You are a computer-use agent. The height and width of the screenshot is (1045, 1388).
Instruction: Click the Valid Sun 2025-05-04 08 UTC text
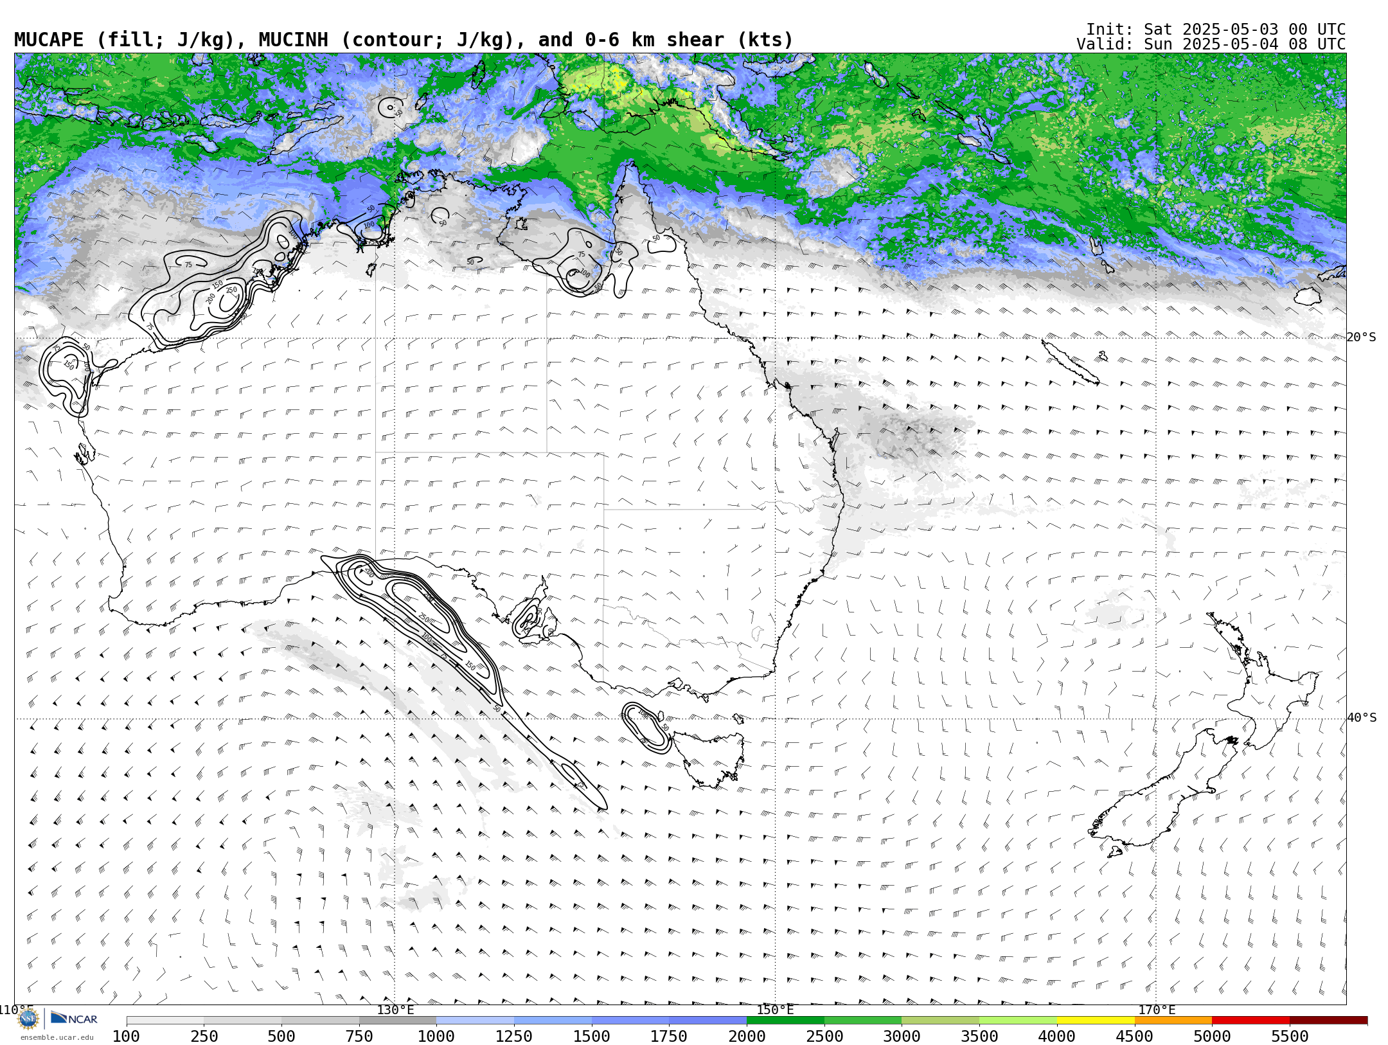[1211, 44]
